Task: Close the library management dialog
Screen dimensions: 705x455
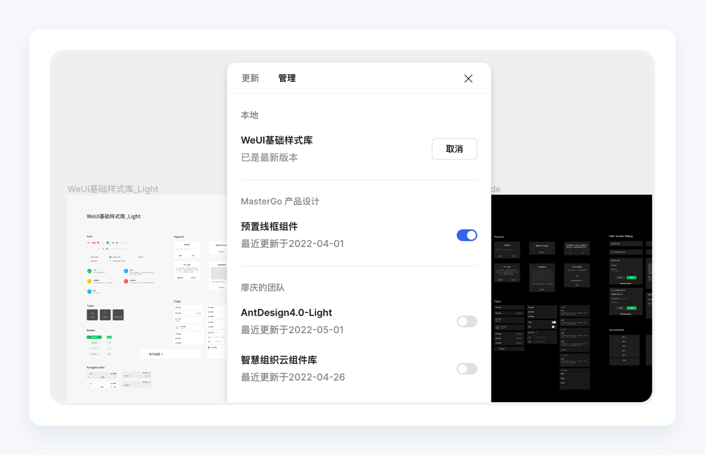Action: tap(468, 78)
